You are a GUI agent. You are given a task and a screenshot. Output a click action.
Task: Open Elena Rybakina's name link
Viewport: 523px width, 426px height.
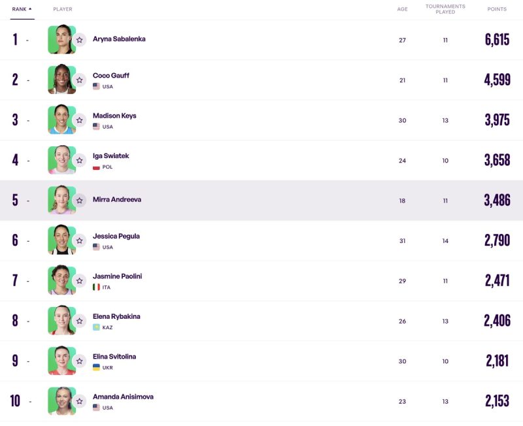tap(116, 316)
